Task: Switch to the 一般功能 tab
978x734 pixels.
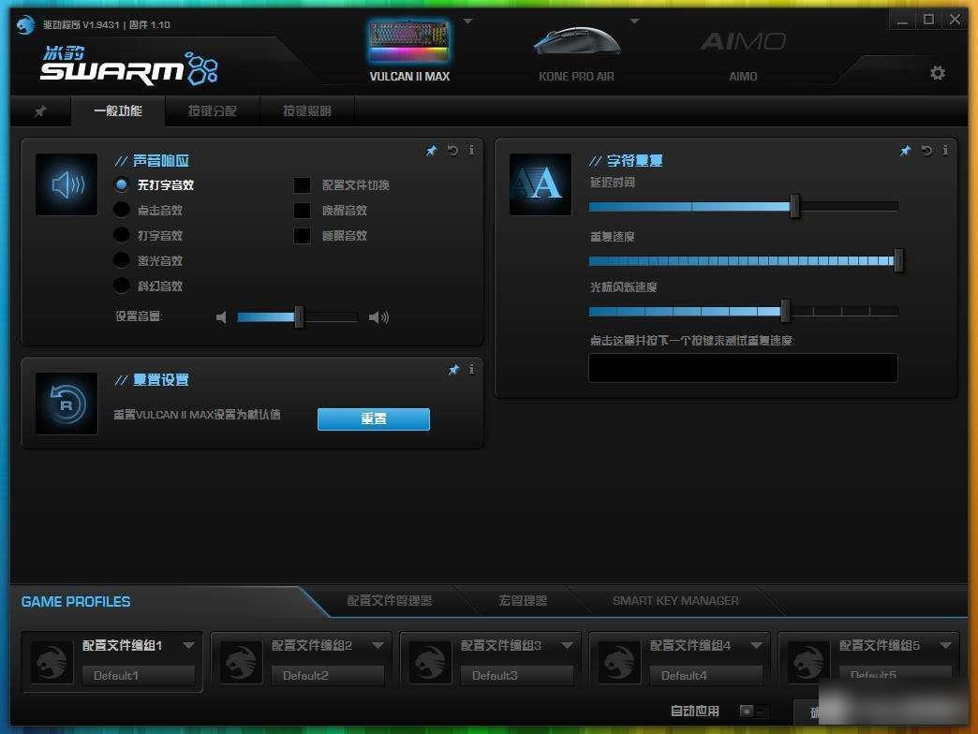Action: click(x=118, y=110)
